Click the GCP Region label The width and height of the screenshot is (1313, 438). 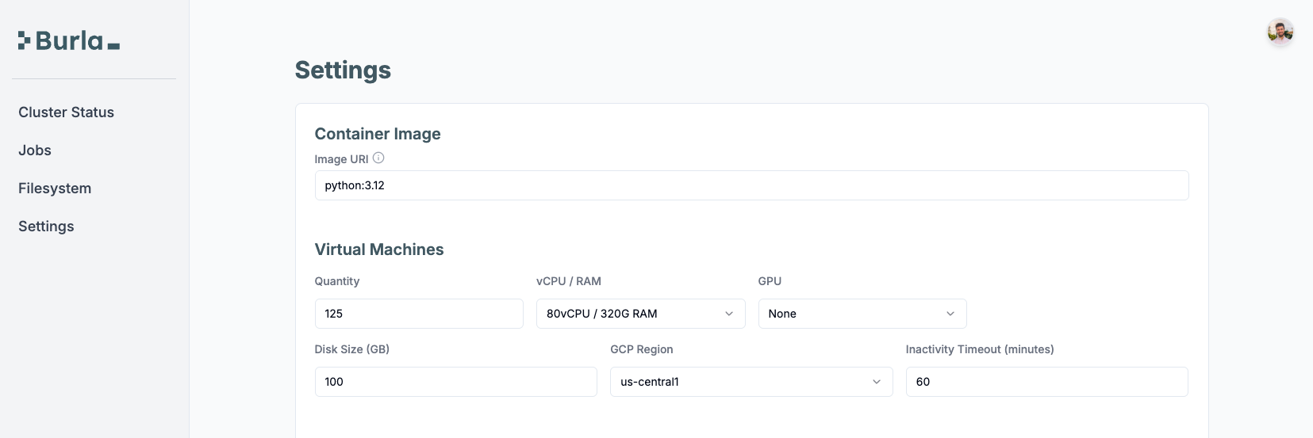(x=641, y=349)
